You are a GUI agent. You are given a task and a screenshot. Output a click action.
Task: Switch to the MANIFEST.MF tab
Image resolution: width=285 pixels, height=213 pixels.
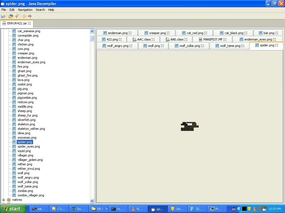[x=212, y=39]
